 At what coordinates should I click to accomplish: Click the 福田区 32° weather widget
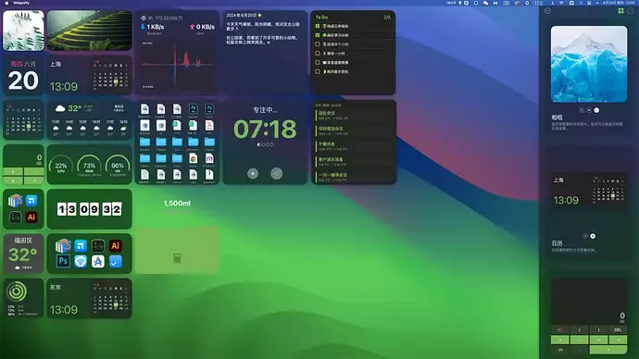coord(23,254)
